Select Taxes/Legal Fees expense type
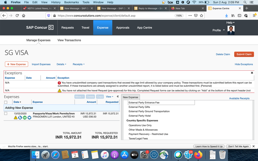This screenshot has height=161, width=258. pos(138,139)
